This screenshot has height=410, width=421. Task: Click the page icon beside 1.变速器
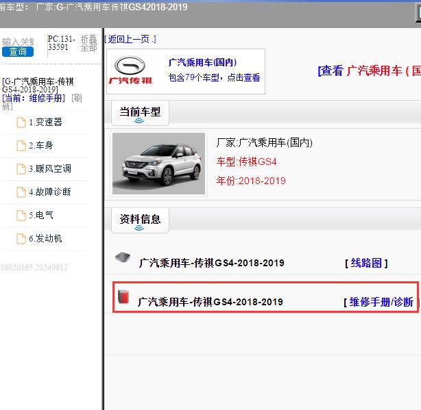coord(21,123)
